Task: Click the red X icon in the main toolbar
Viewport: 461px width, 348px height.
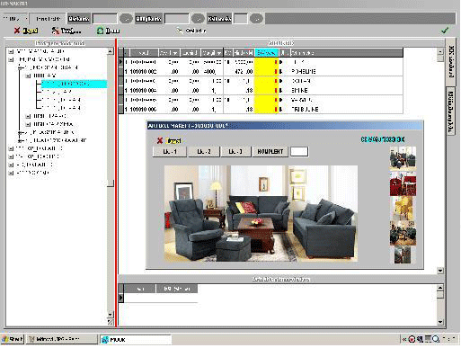Action: 17,31
